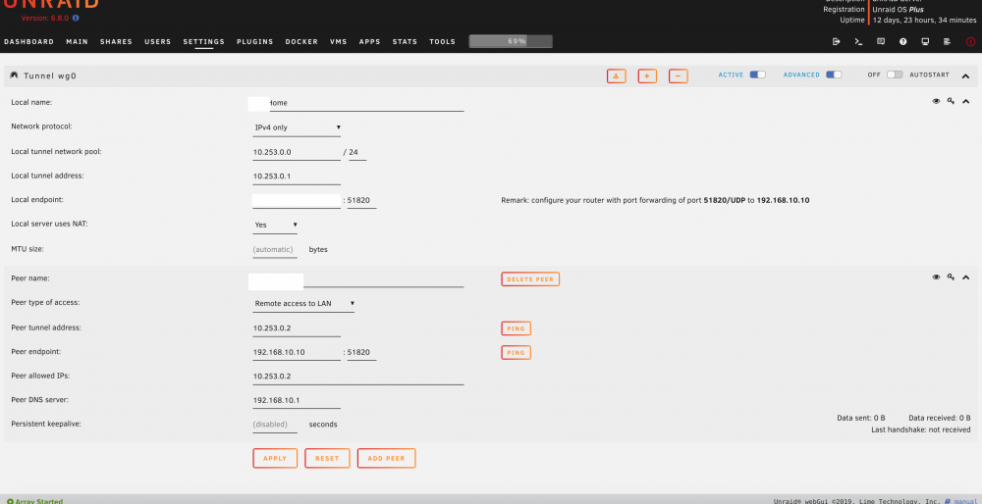
Task: Click the Peer allowed IPs field
Action: pos(357,378)
